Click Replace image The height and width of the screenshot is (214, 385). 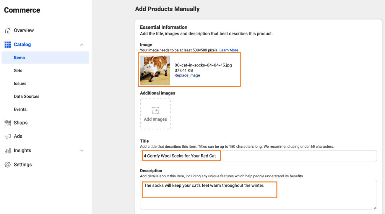coord(188,75)
